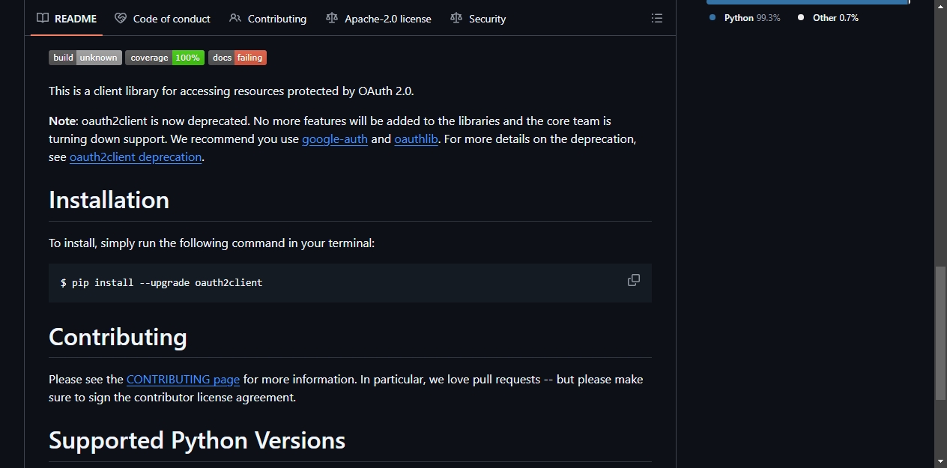Open the README tab
Screen dimensions: 947x468
(x=67, y=18)
